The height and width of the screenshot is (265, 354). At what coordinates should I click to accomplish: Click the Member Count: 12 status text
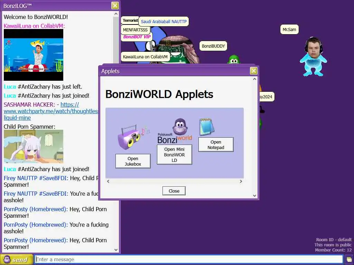[x=333, y=250]
